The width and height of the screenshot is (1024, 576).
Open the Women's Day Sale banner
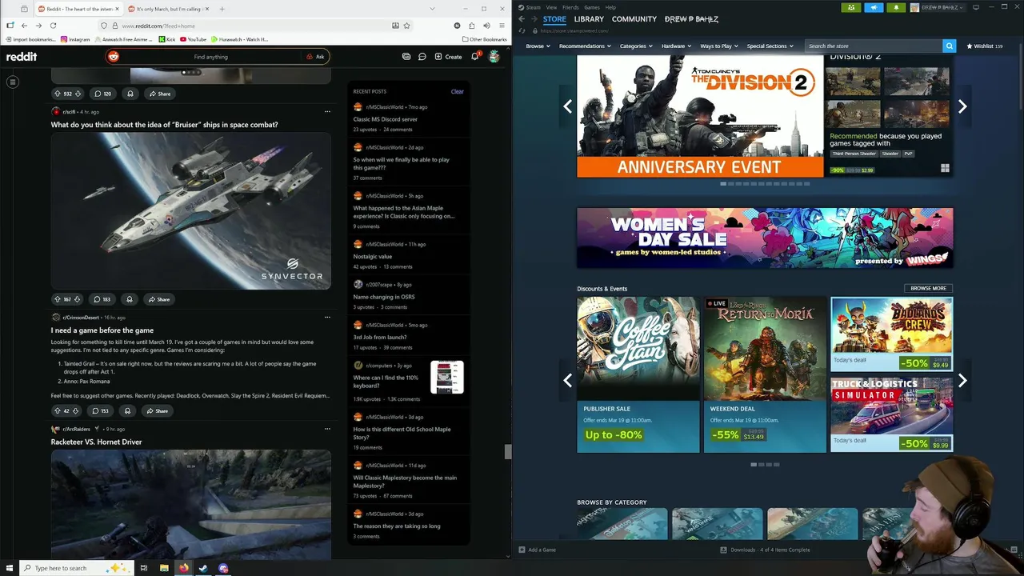tap(765, 238)
